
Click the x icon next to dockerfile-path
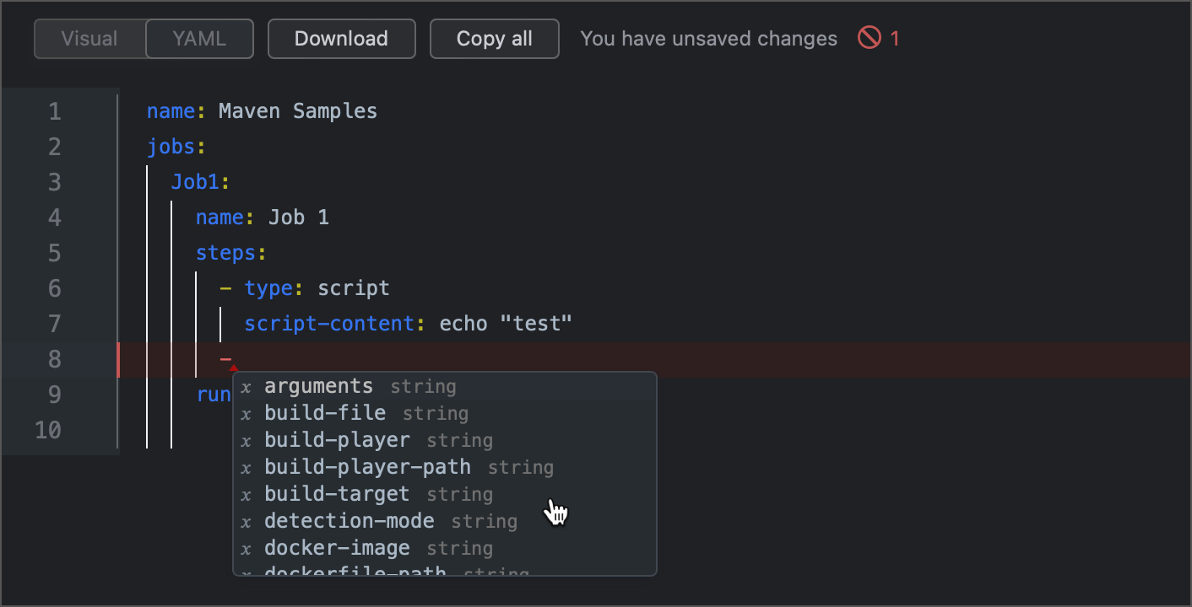(x=246, y=573)
